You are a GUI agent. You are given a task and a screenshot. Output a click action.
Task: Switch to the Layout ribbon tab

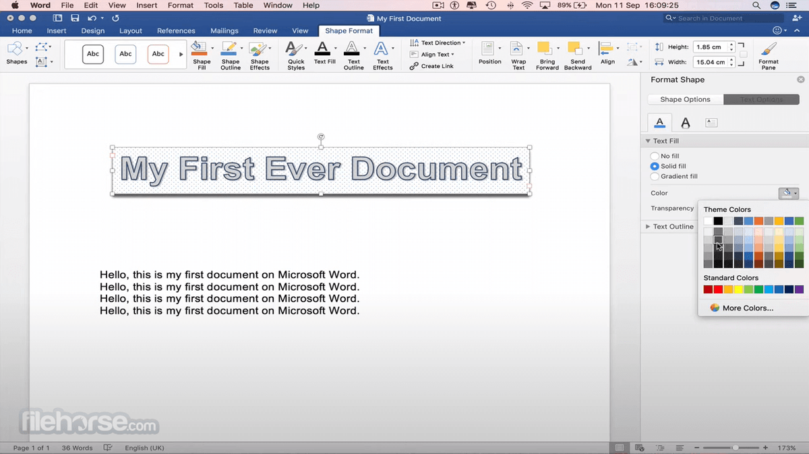click(130, 30)
